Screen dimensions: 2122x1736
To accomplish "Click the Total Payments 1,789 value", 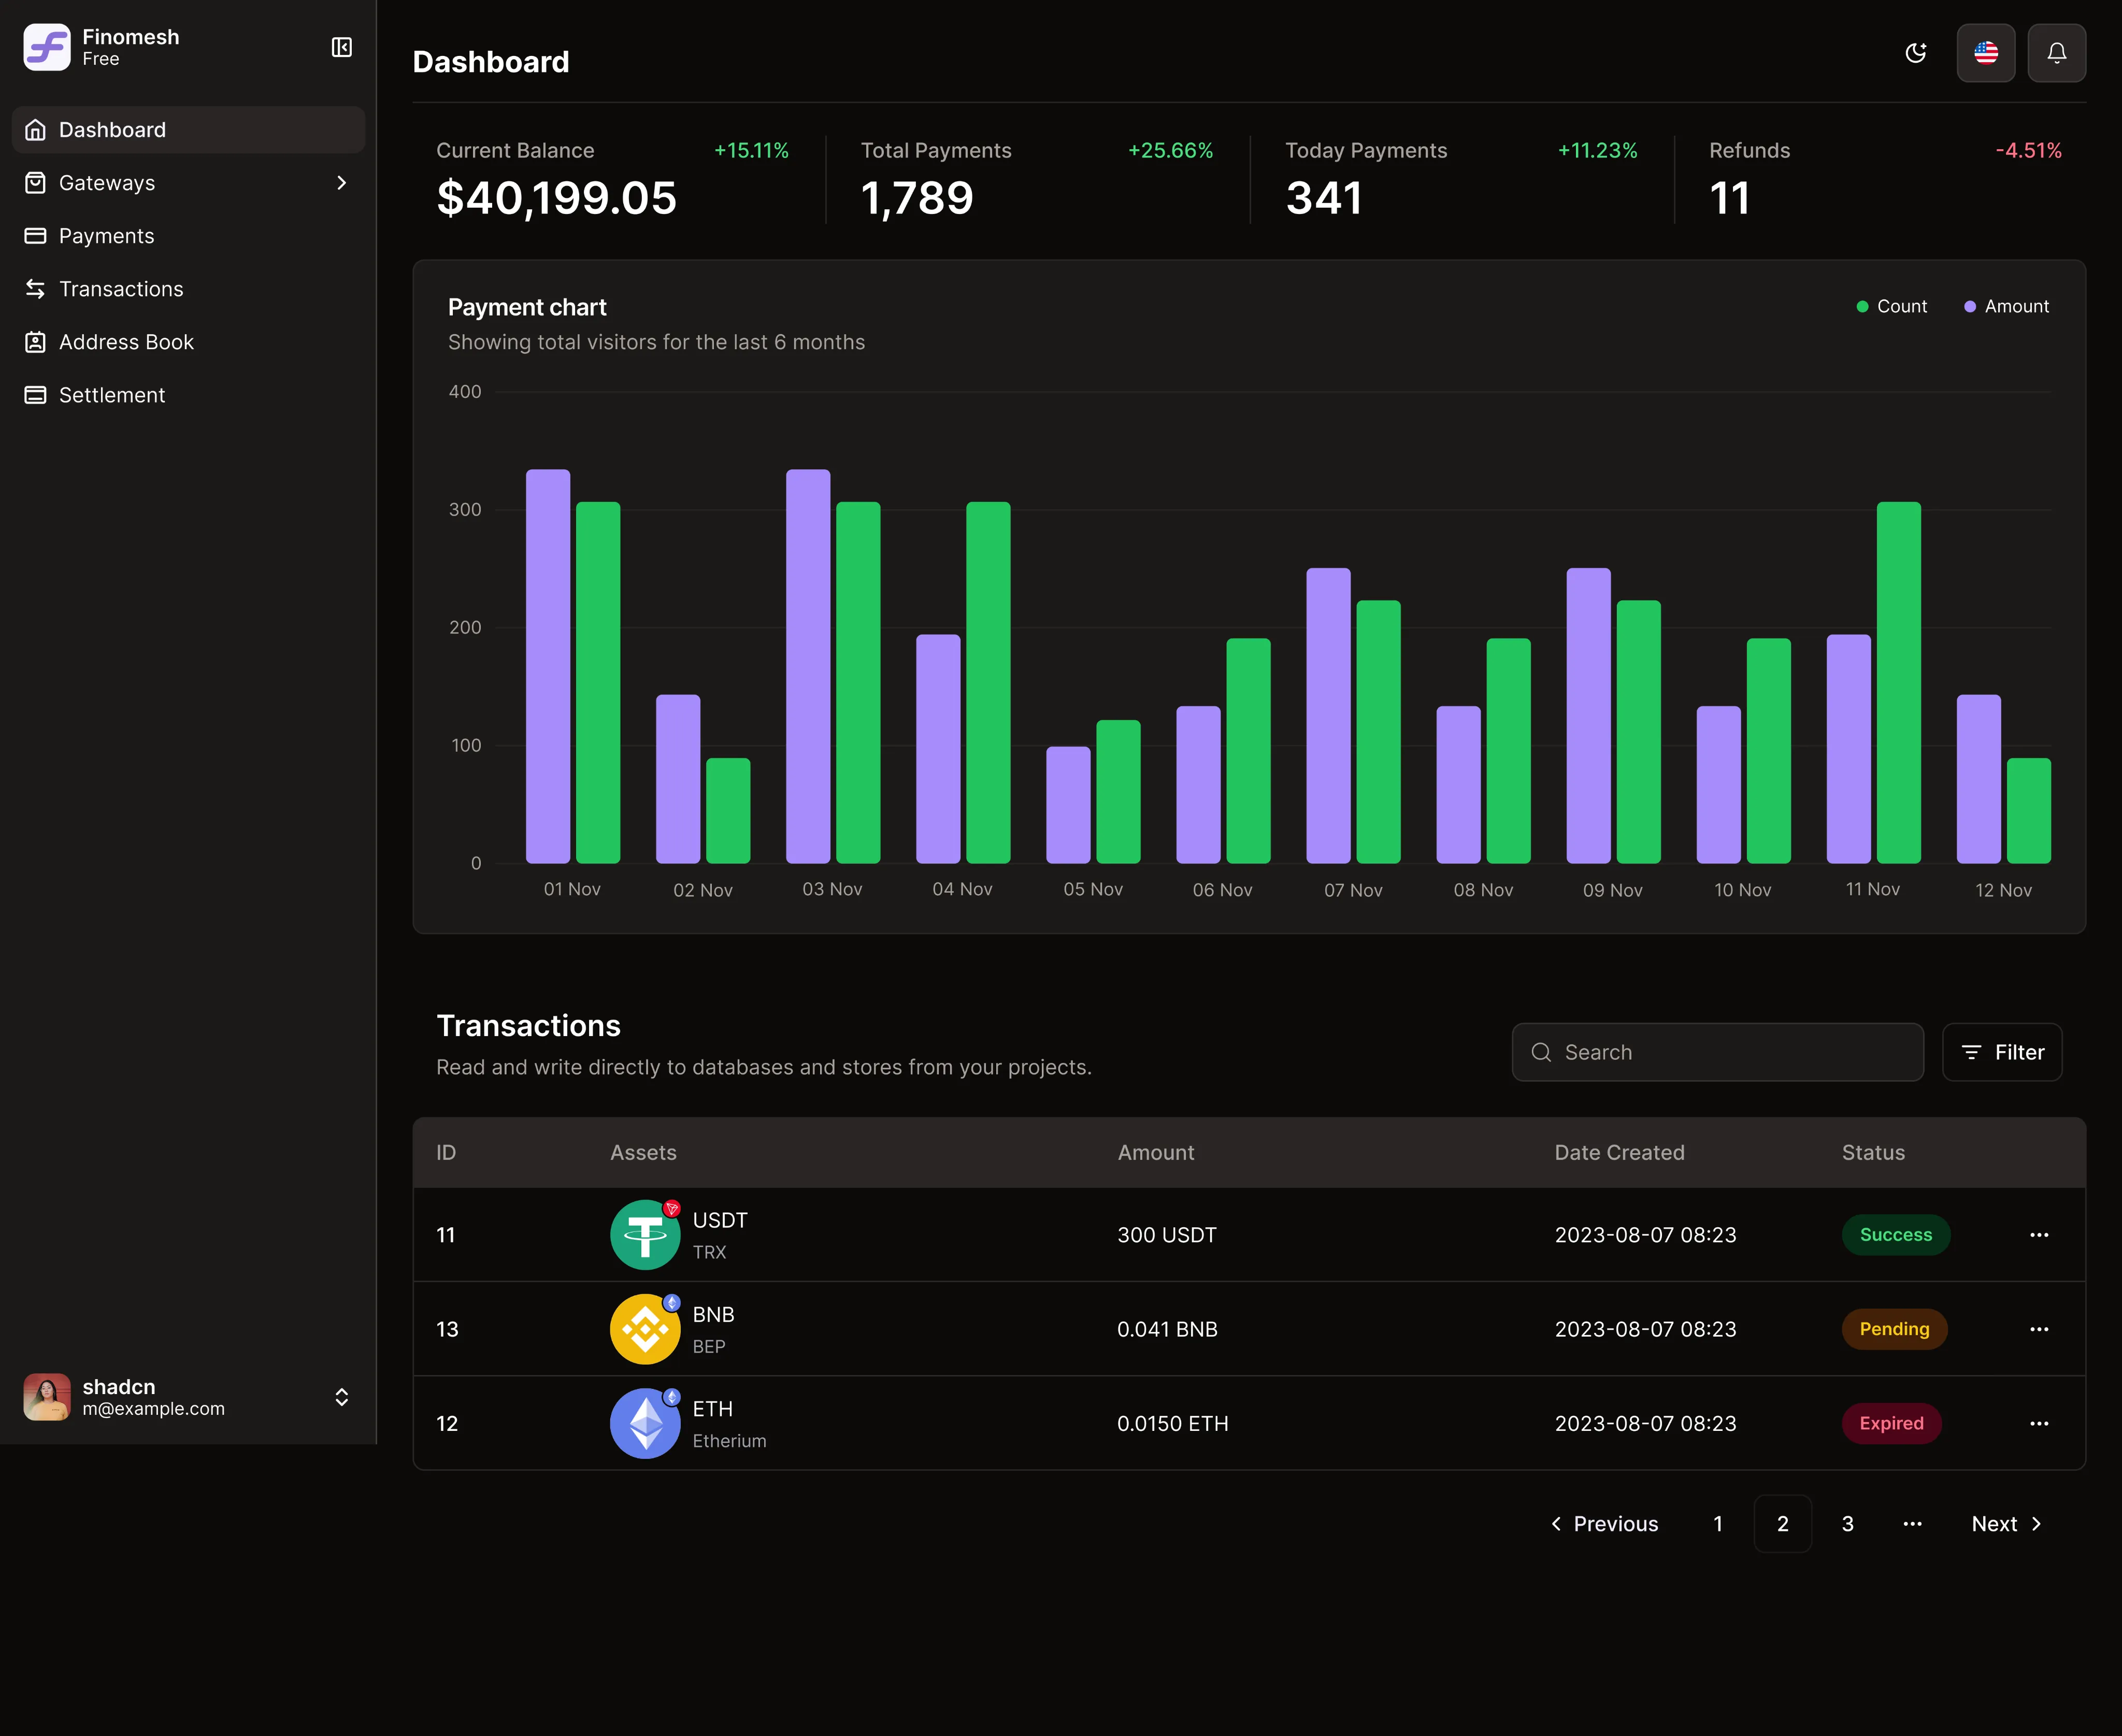I will tap(917, 198).
